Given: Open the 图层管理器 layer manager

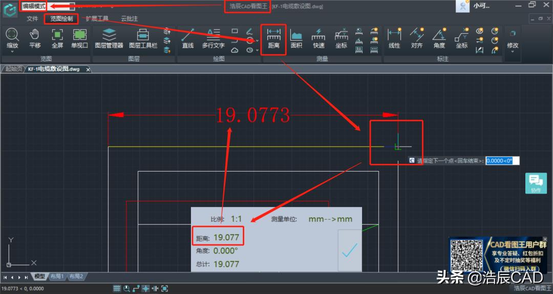Looking at the screenshot, I should [109, 38].
